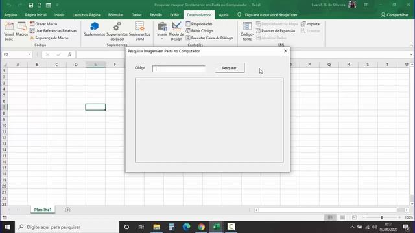Open the Arquivo tab
The height and width of the screenshot is (233, 415).
10,15
